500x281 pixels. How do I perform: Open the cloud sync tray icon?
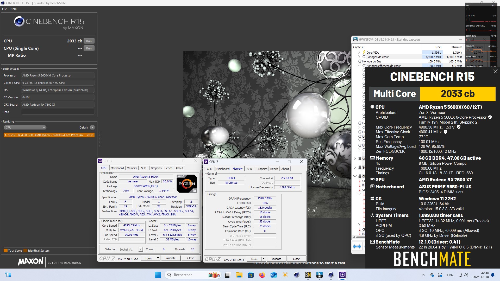click(432, 275)
